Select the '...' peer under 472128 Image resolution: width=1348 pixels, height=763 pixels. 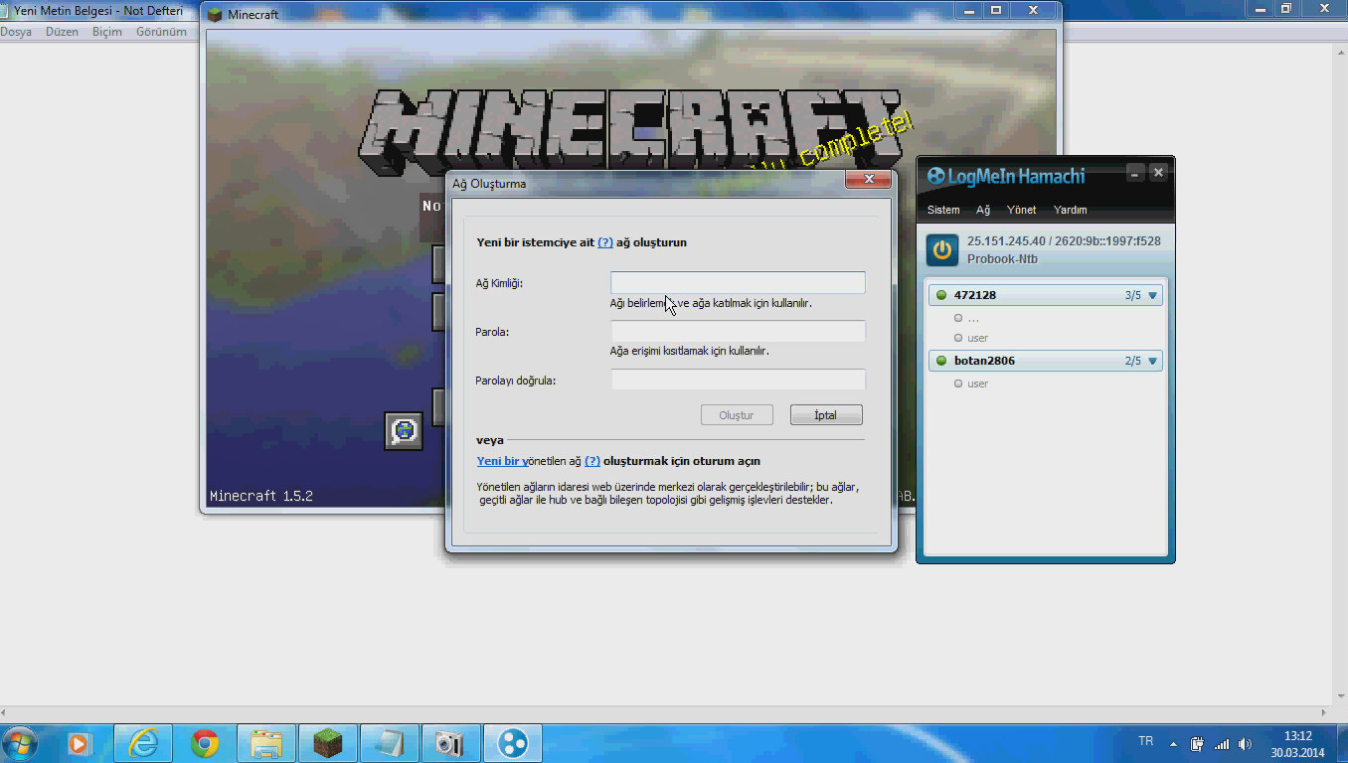pos(973,319)
